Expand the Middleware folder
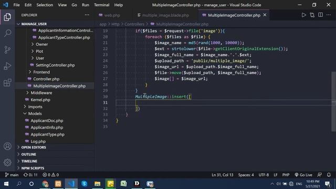Image resolution: width=336 pixels, height=189 pixels. pyautogui.click(x=41, y=93)
